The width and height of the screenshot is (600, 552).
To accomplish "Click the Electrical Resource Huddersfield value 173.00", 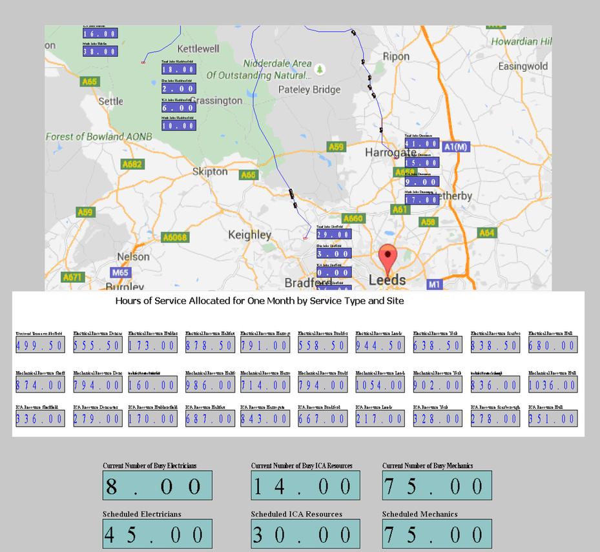I will point(152,345).
